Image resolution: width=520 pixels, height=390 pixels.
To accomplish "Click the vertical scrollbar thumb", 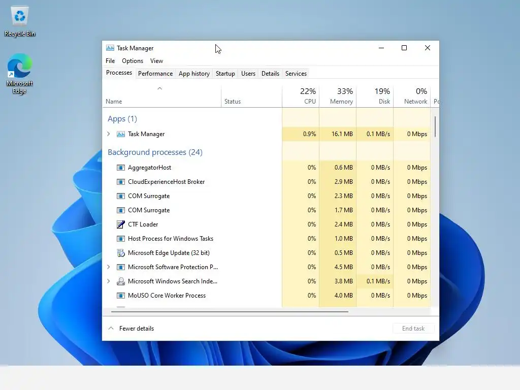I will [x=435, y=126].
